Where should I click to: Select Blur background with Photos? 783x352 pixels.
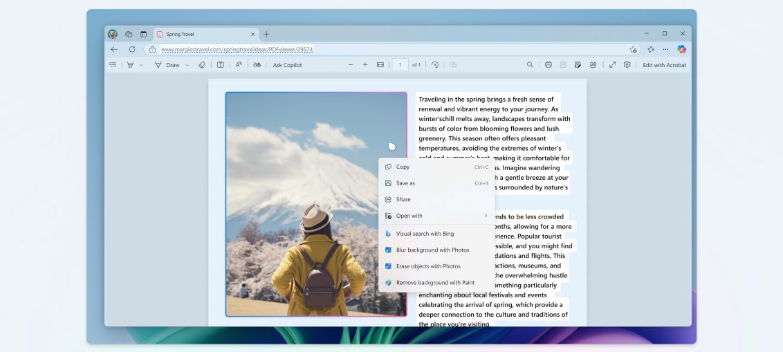click(437, 250)
